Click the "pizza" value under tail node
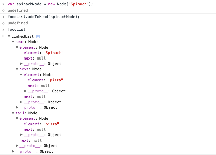Viewport: 216px width, 155px height. click(51, 124)
